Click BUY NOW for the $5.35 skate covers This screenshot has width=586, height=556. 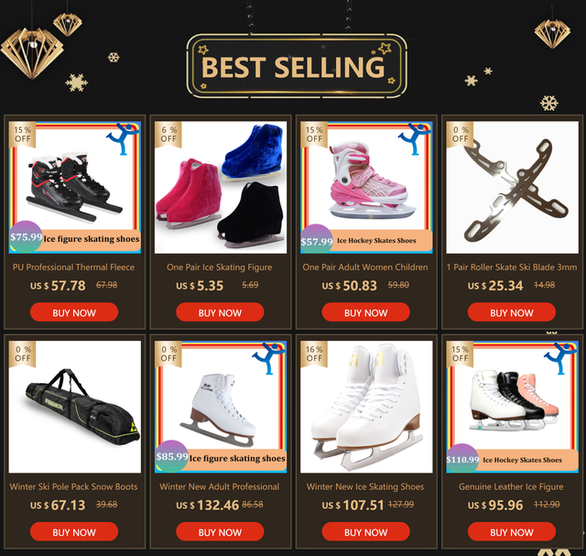220,312
